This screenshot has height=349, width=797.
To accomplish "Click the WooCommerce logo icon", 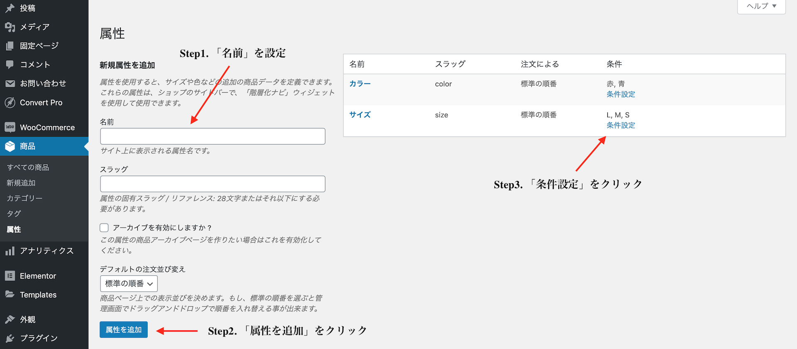I will click(x=10, y=127).
